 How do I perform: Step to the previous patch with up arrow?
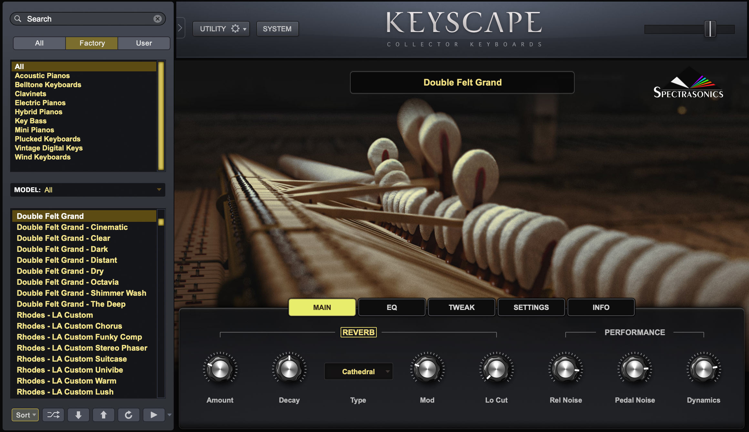point(103,415)
